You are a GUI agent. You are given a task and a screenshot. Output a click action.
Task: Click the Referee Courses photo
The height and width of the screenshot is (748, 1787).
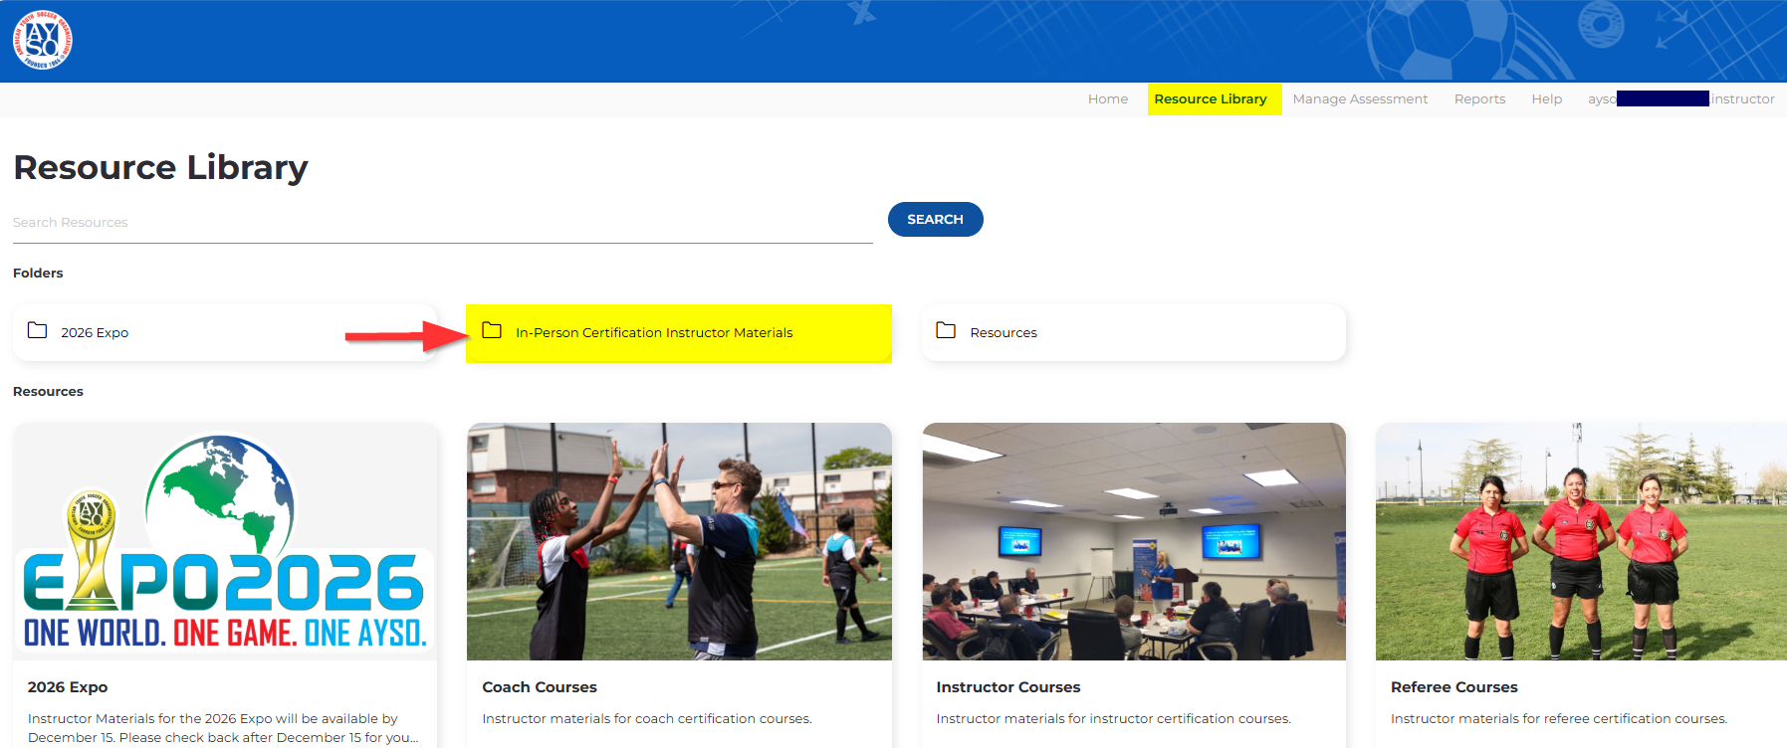(x=1580, y=542)
